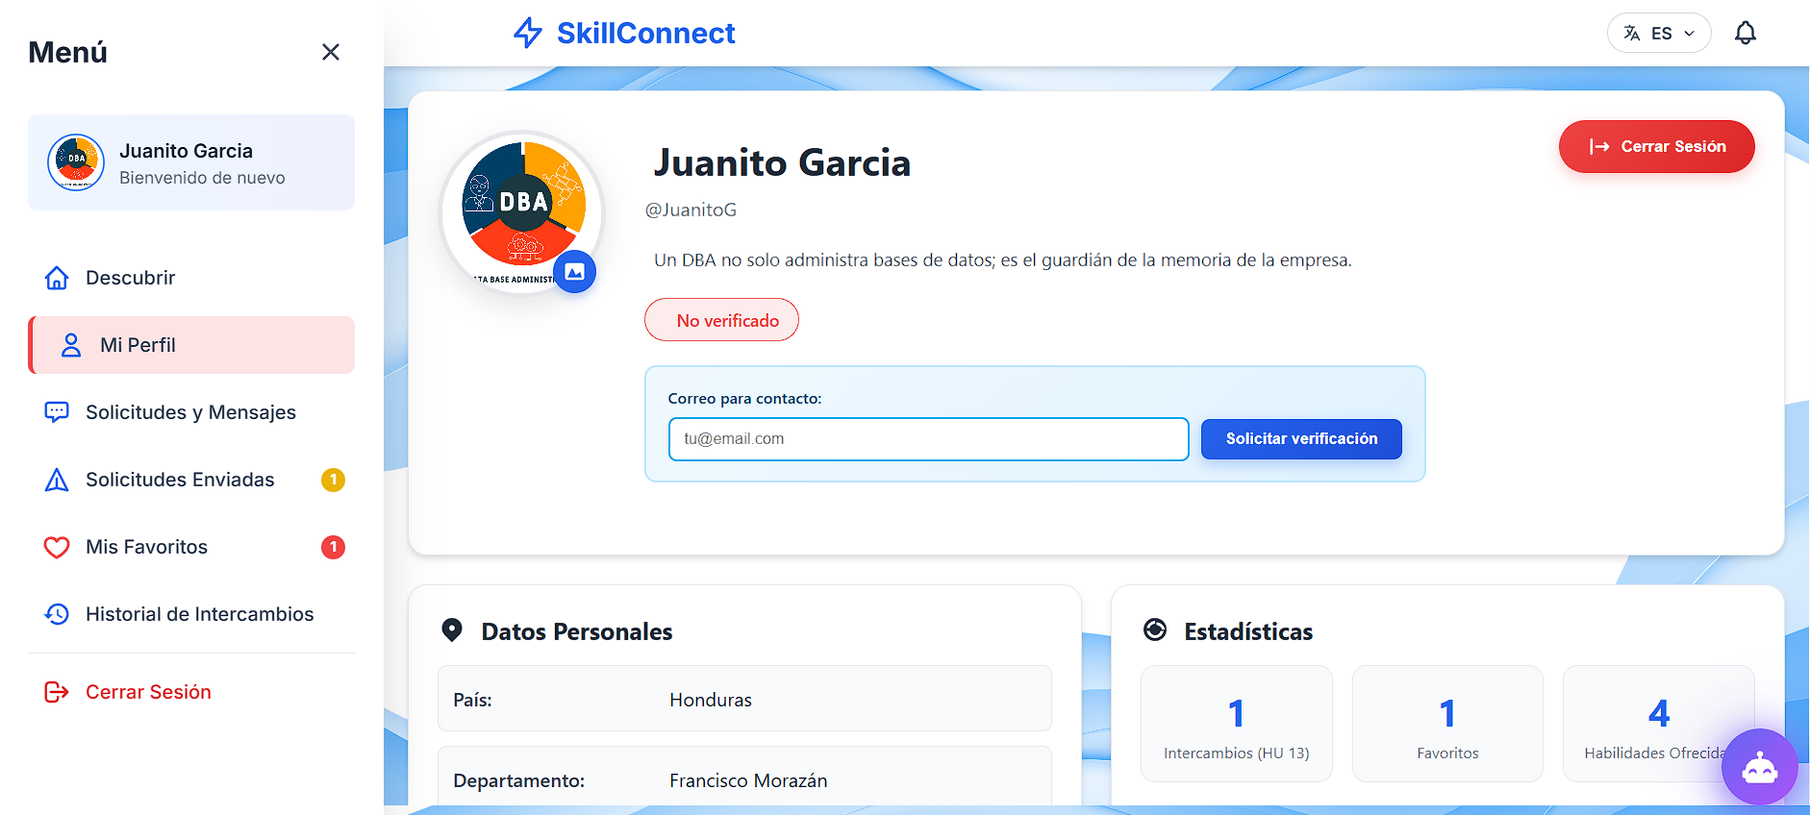
Task: Click the yellow badge on Solicitudes Enviadas
Action: (x=333, y=480)
